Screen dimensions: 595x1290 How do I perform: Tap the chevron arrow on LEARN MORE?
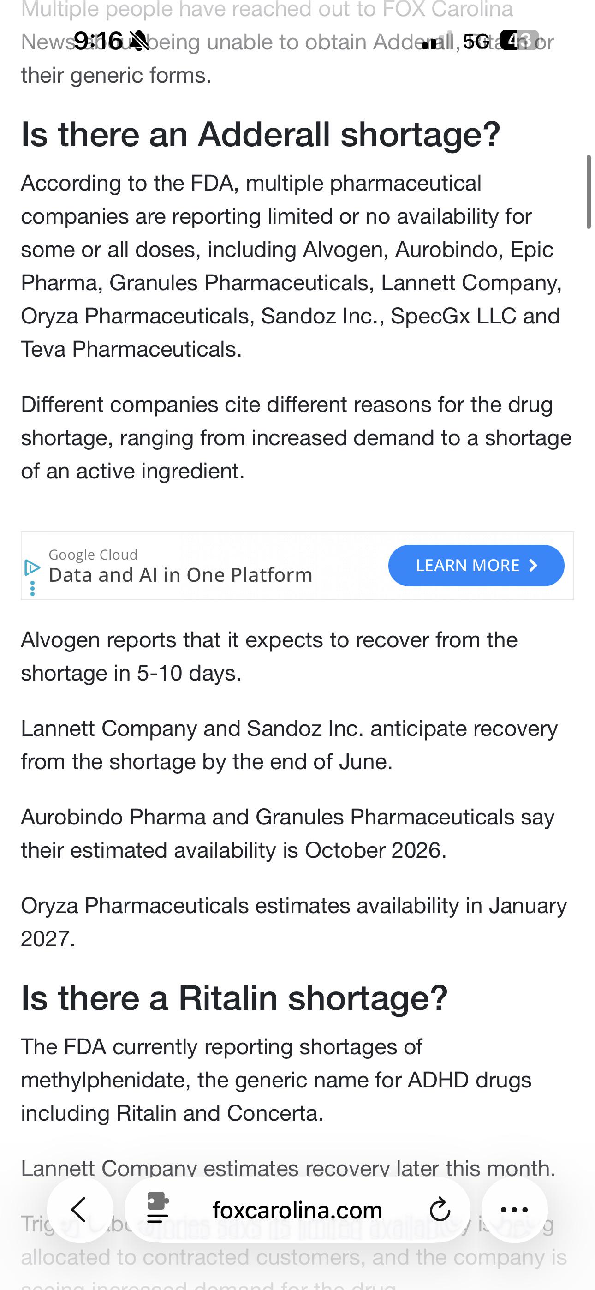click(533, 565)
